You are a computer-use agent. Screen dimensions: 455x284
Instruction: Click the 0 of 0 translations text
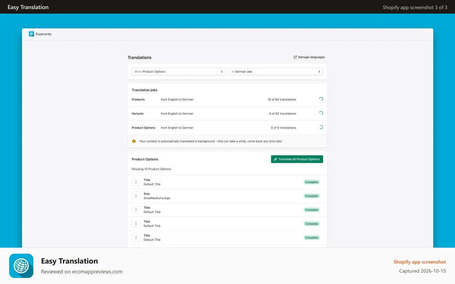click(283, 128)
